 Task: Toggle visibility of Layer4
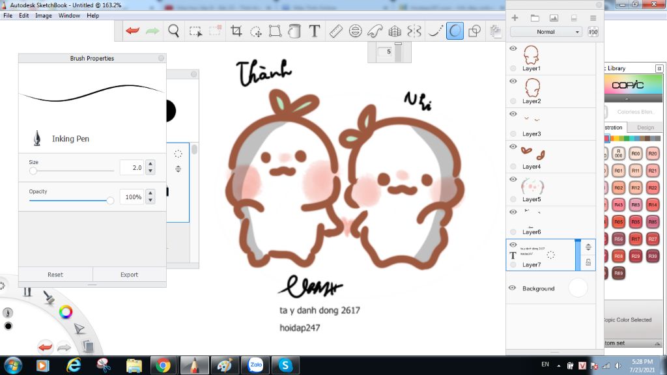point(513,146)
